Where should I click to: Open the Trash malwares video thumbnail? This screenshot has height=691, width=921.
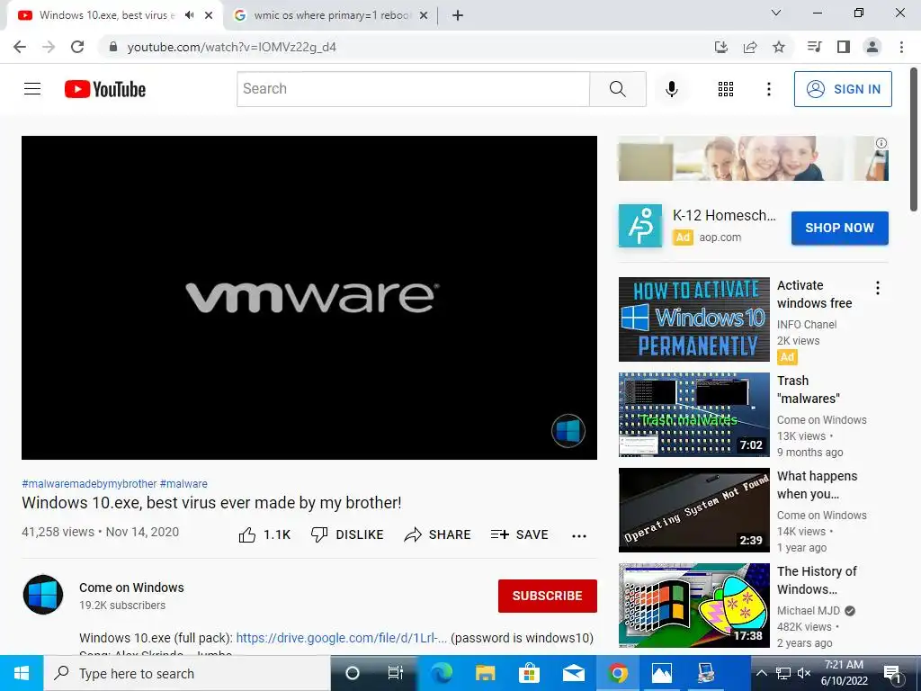[x=693, y=414]
